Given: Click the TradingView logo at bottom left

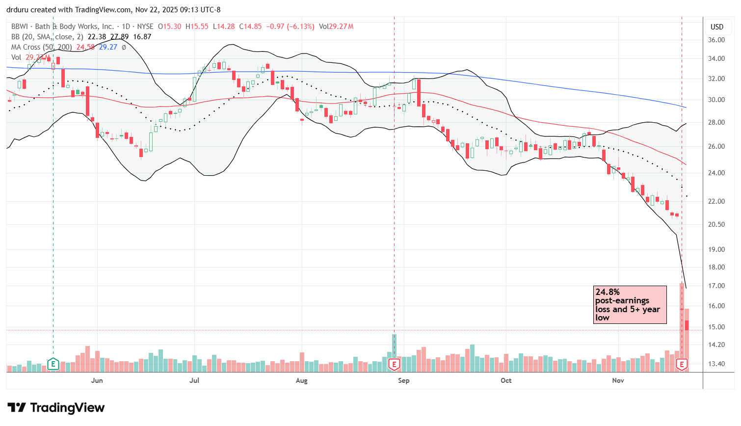Looking at the screenshot, I should click(x=56, y=408).
